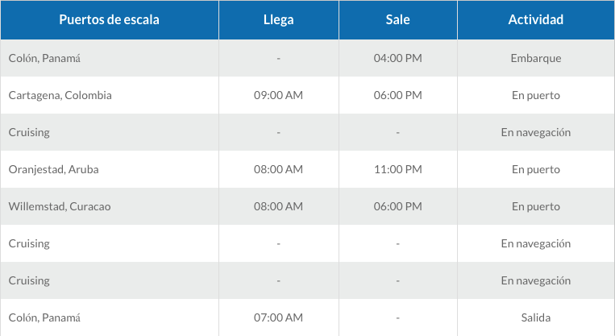This screenshot has height=336, width=615.
Task: Click the Actividad column header
Action: (x=535, y=19)
